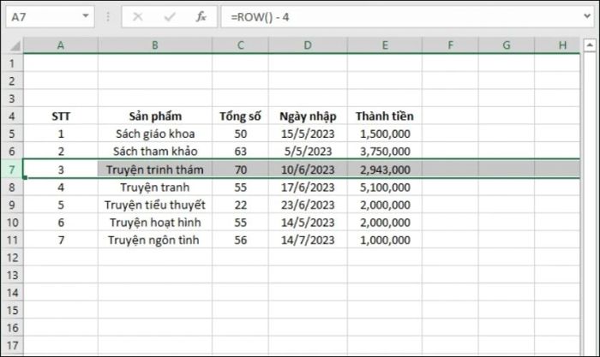Open the Name Box dropdown arrow
The height and width of the screenshot is (357, 600).
86,16
